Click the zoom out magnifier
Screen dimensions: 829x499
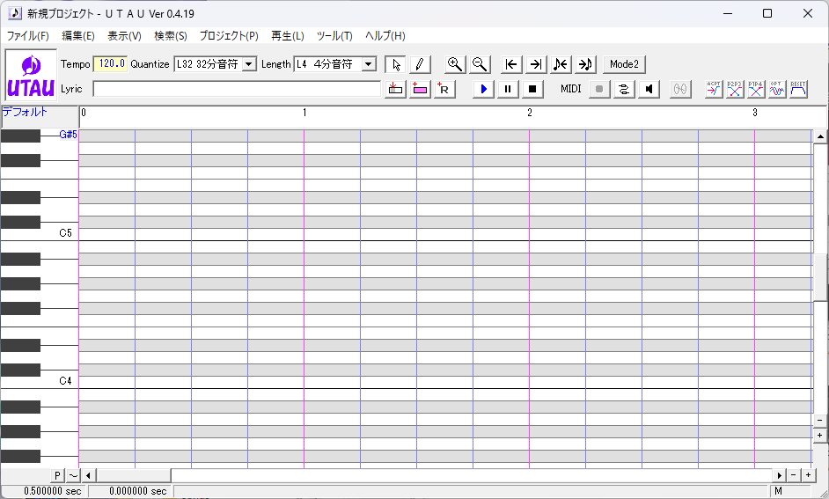[480, 64]
